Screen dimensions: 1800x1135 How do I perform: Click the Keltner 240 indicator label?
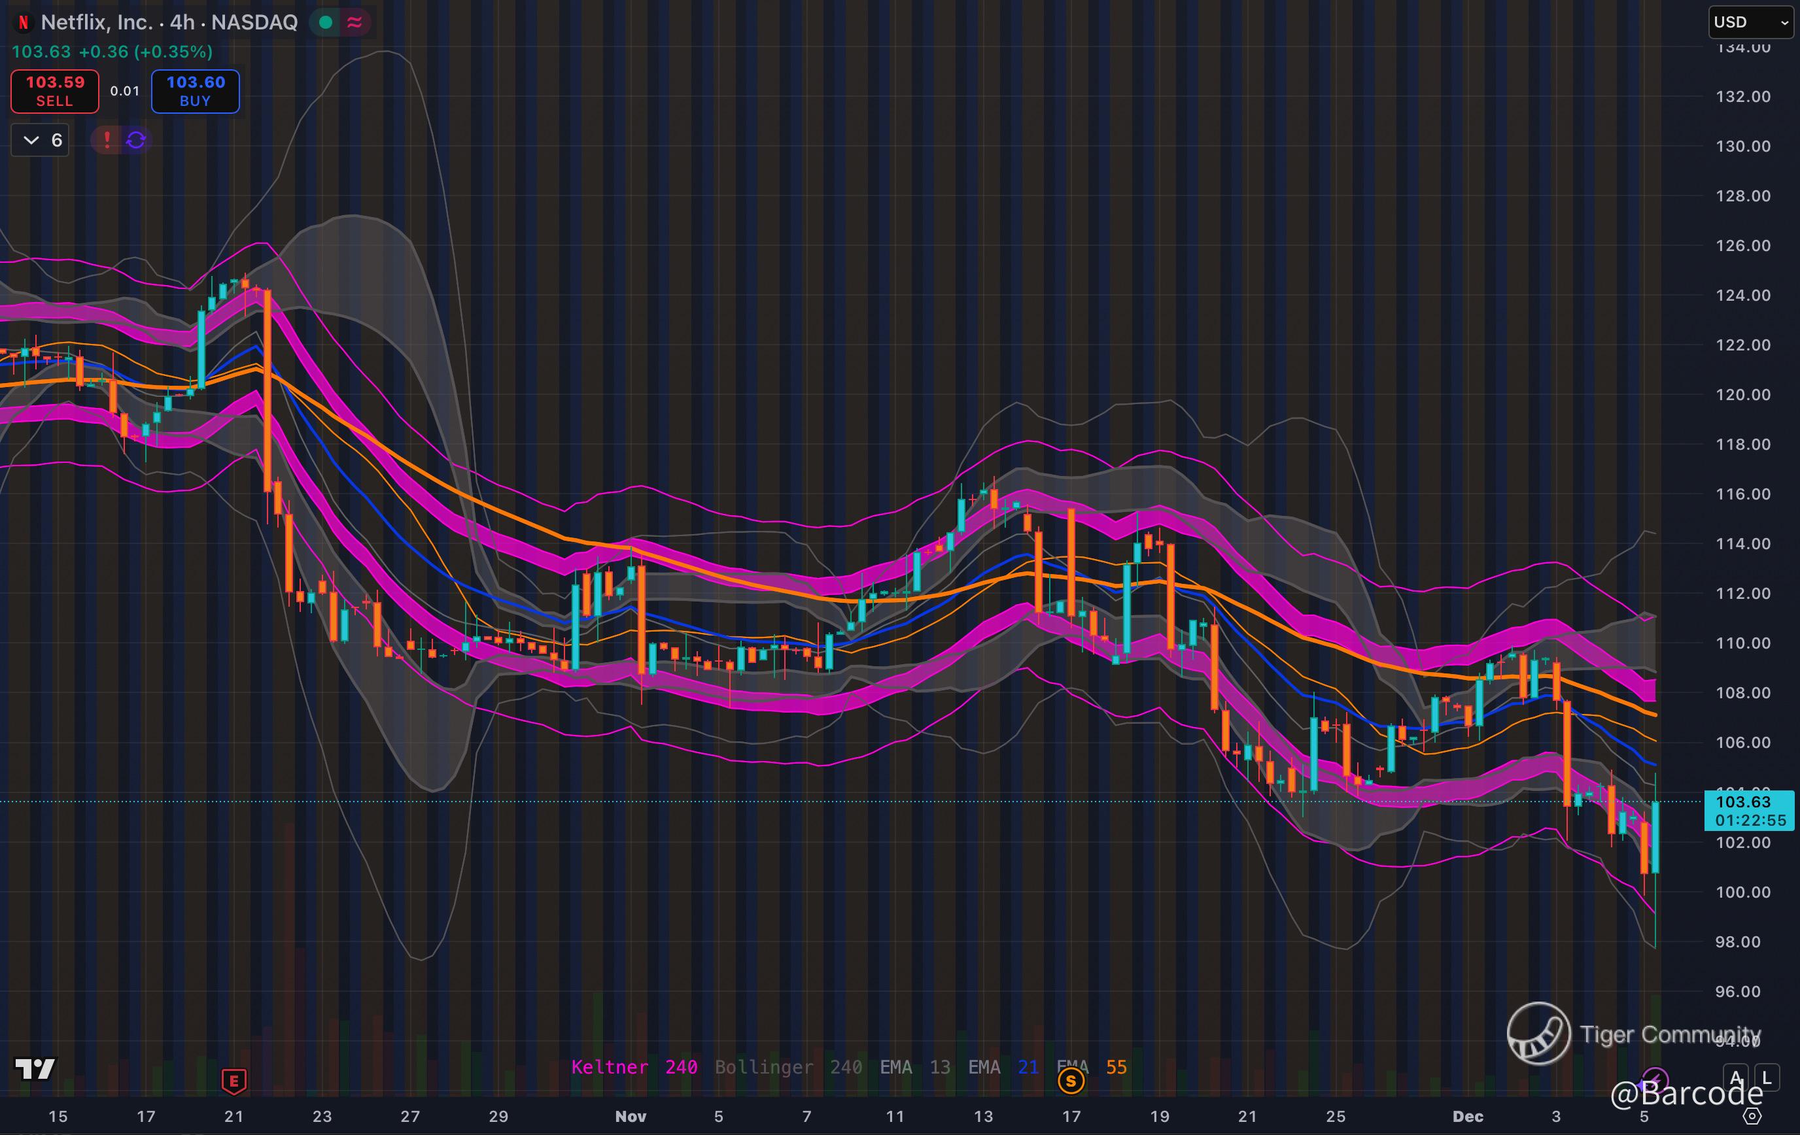(x=634, y=1067)
